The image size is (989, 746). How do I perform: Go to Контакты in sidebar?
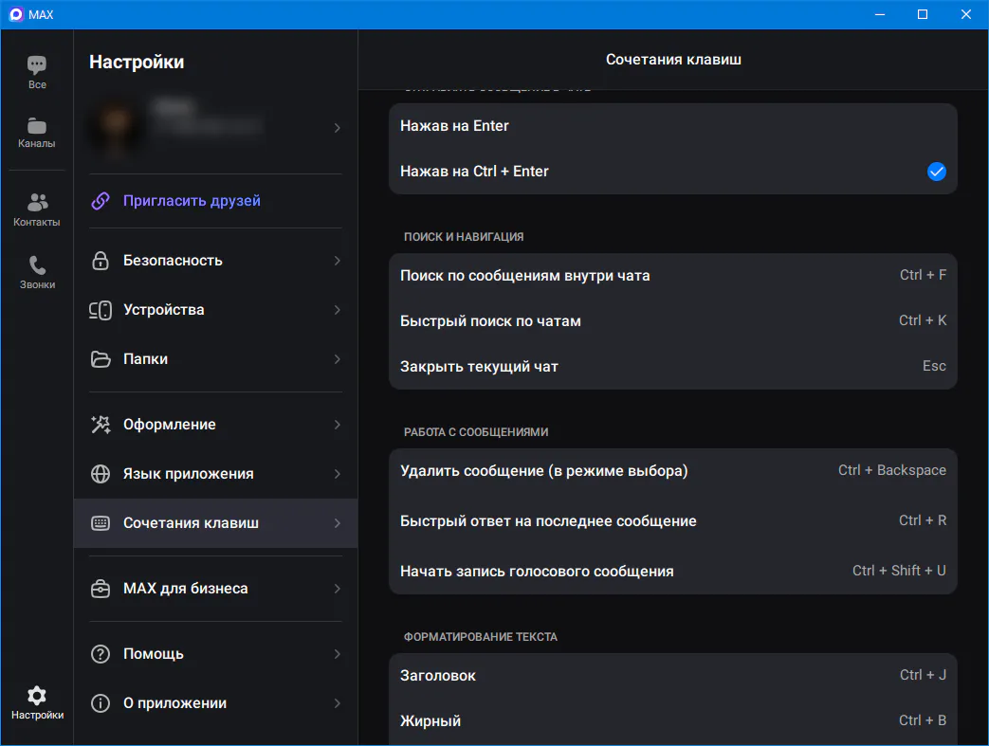coord(37,203)
